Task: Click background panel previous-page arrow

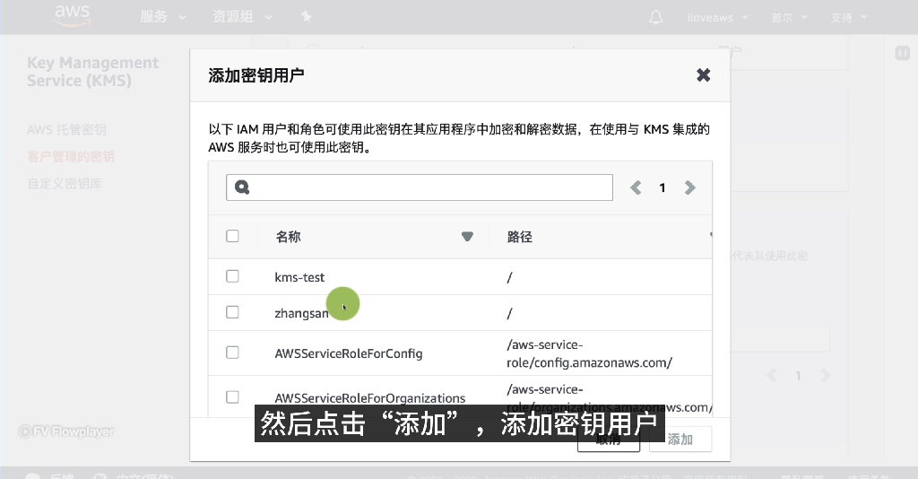Action: coord(772,375)
